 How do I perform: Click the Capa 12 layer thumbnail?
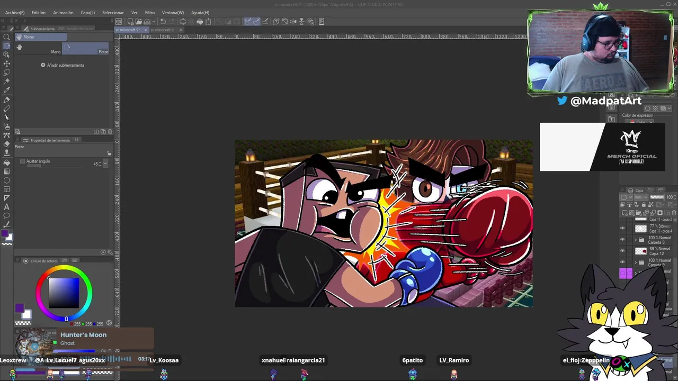click(x=641, y=251)
